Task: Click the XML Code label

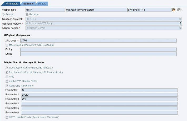Action: pyautogui.click(x=11, y=41)
